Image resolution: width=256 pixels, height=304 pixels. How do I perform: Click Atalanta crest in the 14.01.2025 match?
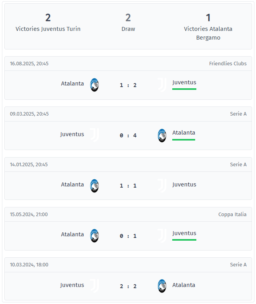[x=94, y=185]
